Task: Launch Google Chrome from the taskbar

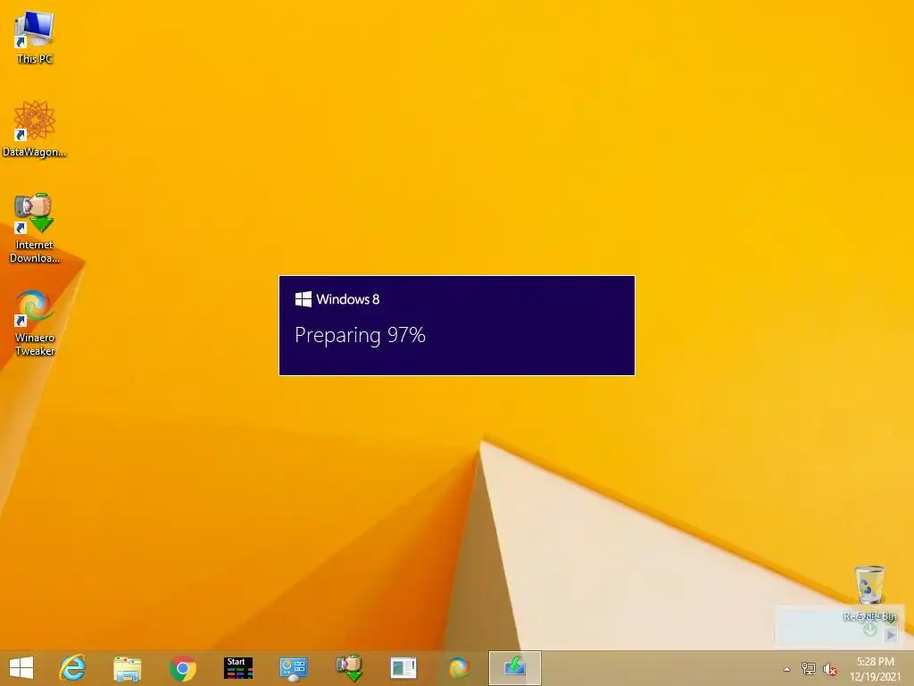Action: click(x=182, y=668)
